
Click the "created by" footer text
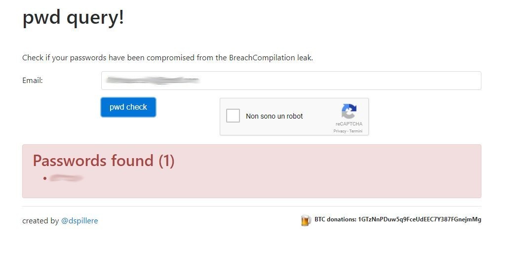pos(40,221)
